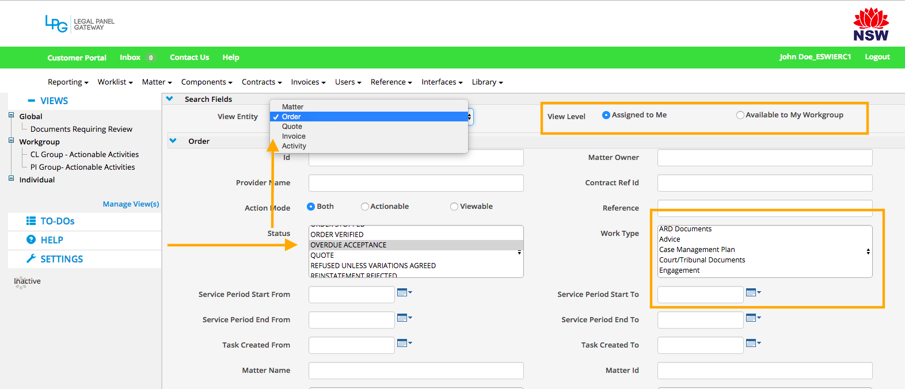The image size is (905, 389).
Task: Collapse the Global tree node
Action: pos(11,115)
